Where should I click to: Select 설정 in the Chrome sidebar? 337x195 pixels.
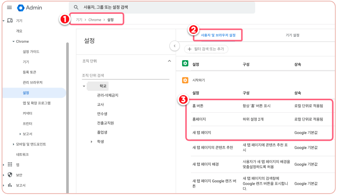tap(34, 93)
